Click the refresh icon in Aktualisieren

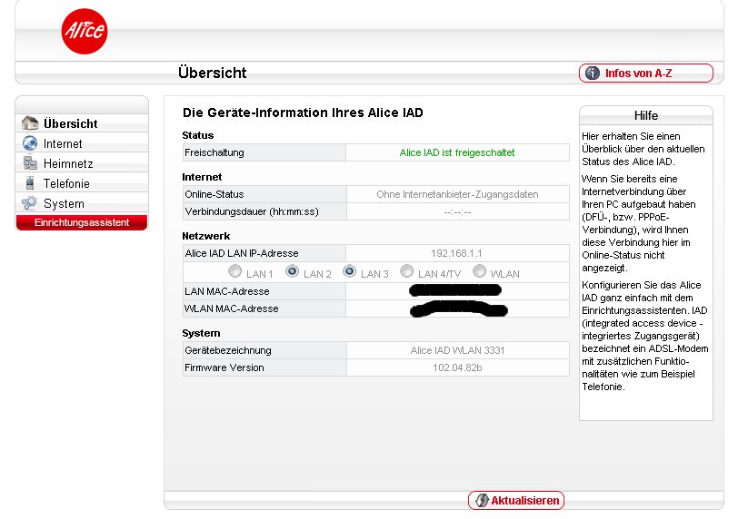480,501
